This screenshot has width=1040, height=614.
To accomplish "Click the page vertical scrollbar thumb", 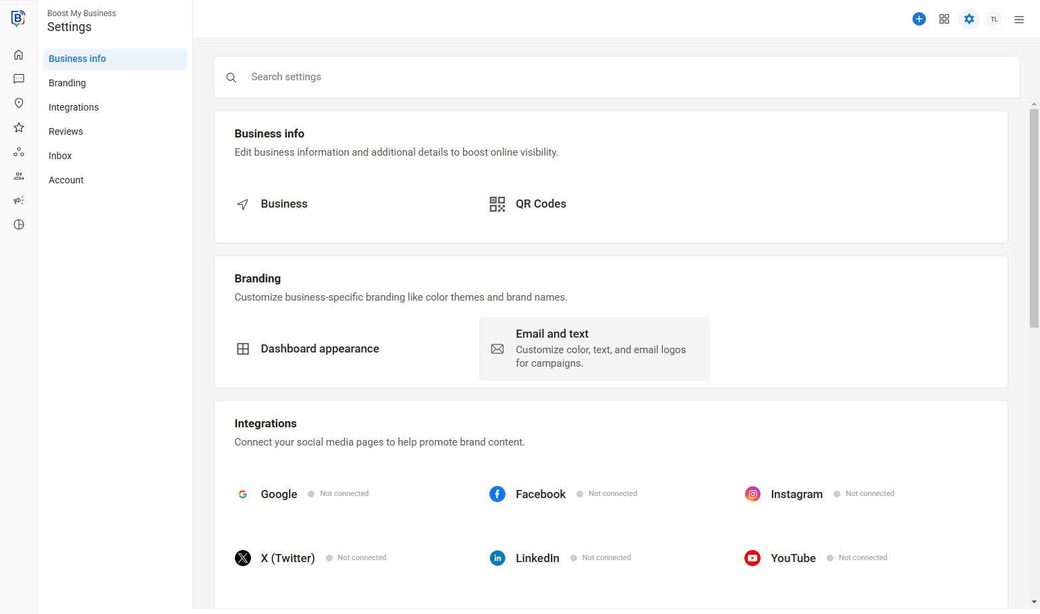I will click(x=1034, y=217).
